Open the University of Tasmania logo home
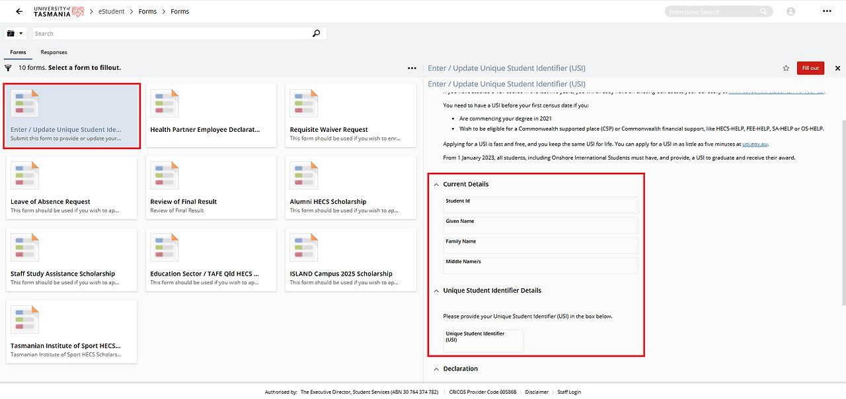 tap(59, 11)
